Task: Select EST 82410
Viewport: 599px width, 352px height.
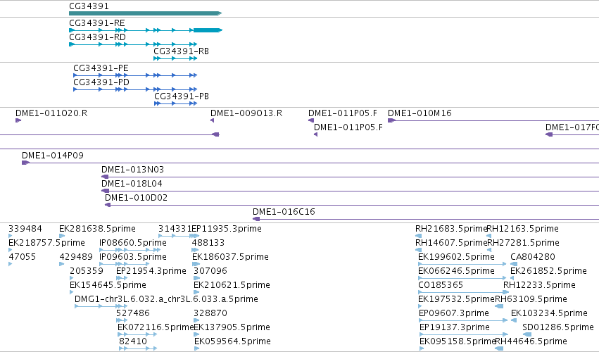Action: pyautogui.click(x=133, y=342)
